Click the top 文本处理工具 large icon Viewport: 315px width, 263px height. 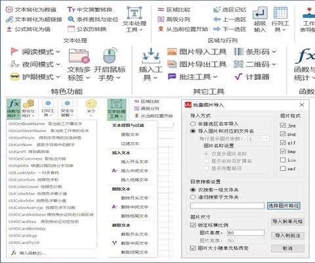click(134, 13)
